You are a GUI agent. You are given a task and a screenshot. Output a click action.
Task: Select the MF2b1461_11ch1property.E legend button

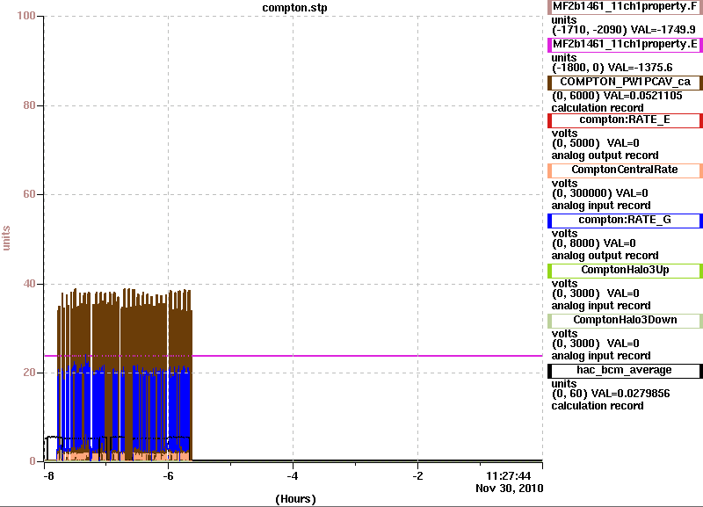[625, 45]
